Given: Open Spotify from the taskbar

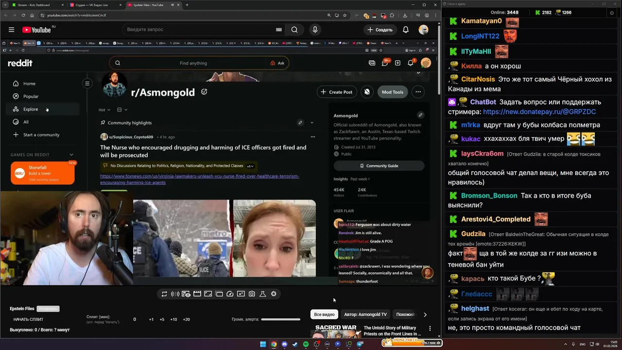Looking at the screenshot, I should point(306,344).
